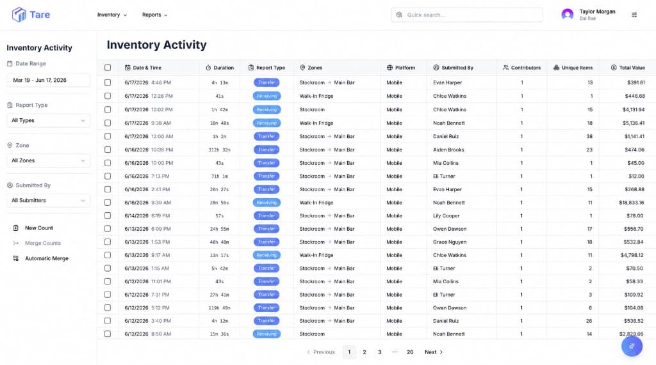
Task: Expand the Reports menu
Action: click(155, 15)
